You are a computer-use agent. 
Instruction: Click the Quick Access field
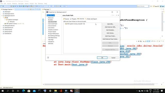click(x=143, y=6)
